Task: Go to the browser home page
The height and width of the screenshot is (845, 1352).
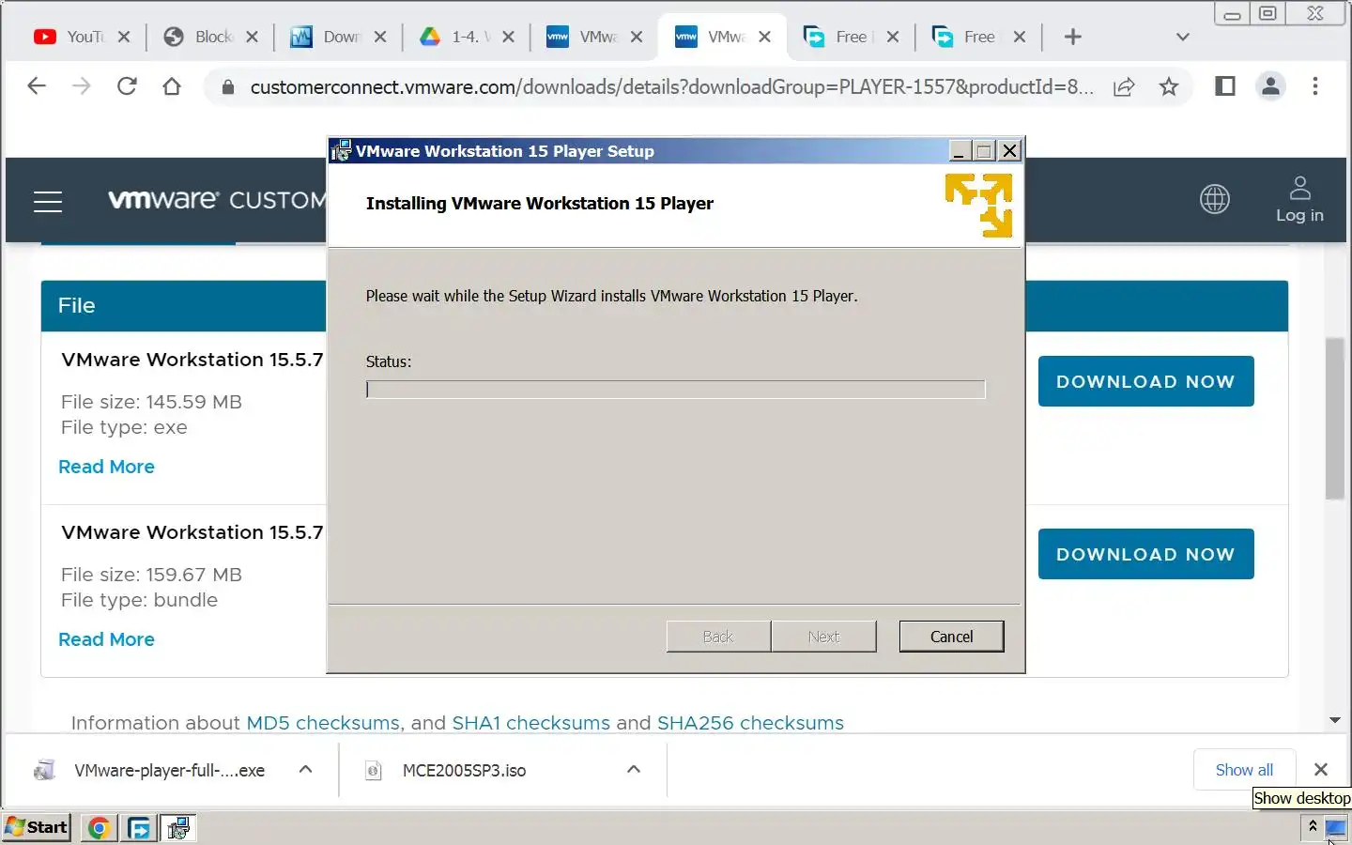Action: [172, 86]
